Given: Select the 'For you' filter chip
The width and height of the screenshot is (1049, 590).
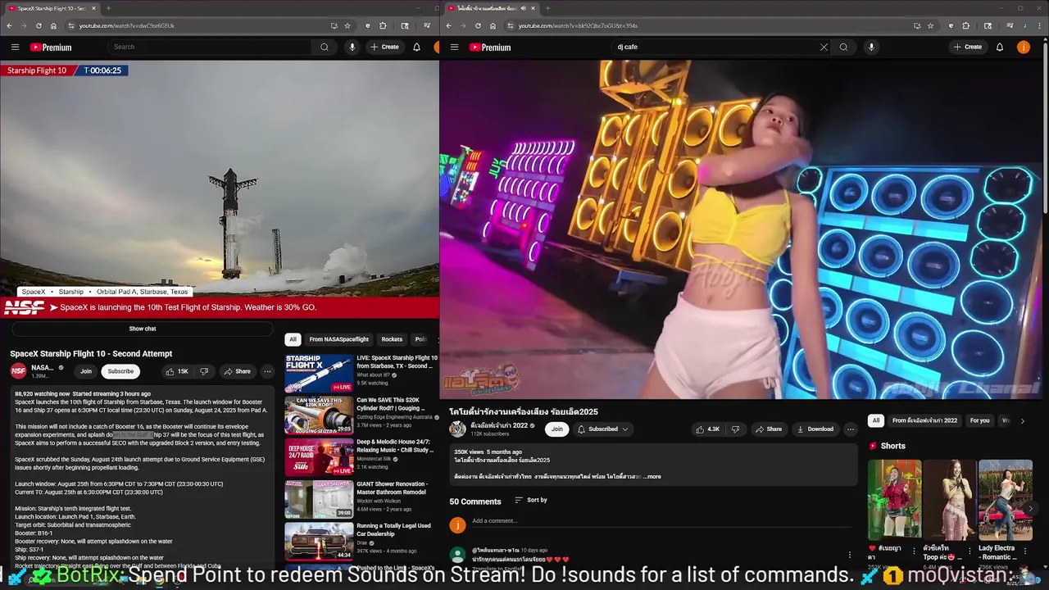Looking at the screenshot, I should pos(979,420).
